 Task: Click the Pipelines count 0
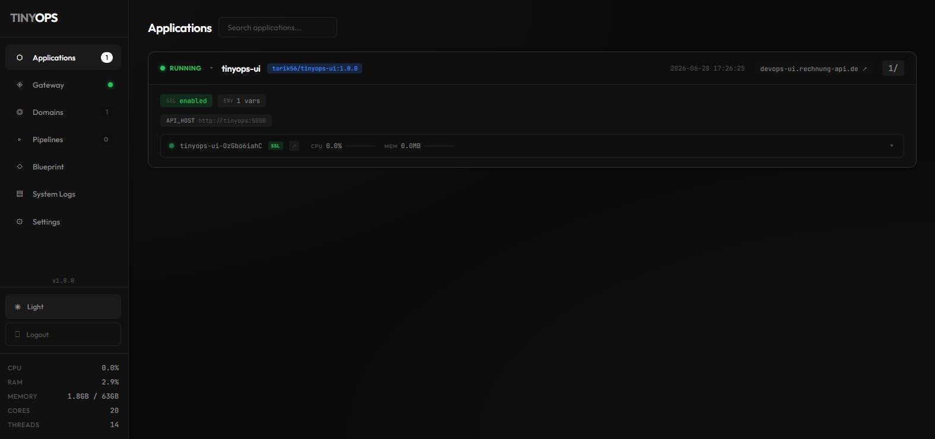(x=106, y=139)
